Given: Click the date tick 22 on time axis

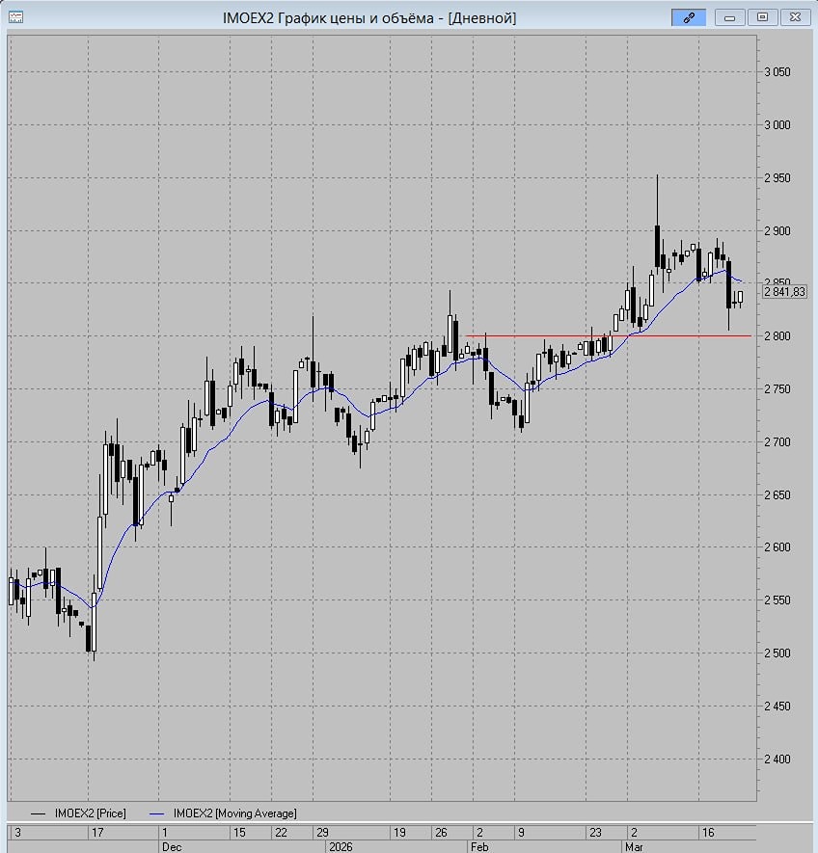Looking at the screenshot, I should pos(281,833).
